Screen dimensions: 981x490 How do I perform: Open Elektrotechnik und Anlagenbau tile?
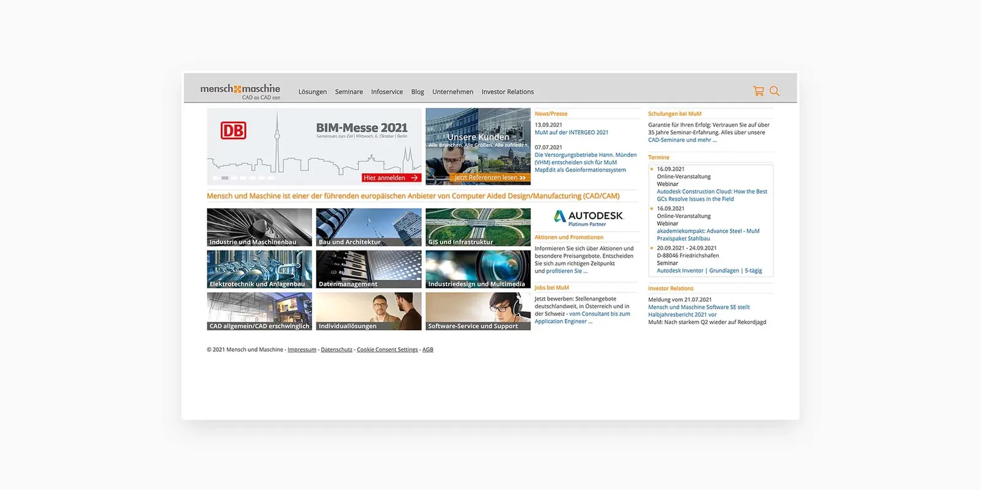[x=259, y=269]
